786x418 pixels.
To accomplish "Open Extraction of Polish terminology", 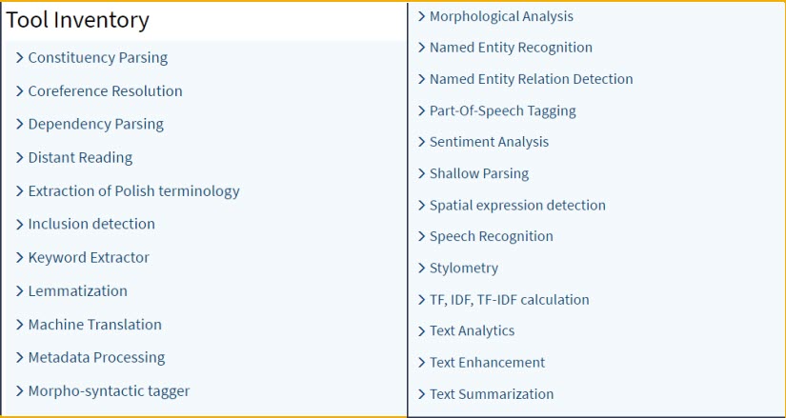I will point(133,191).
